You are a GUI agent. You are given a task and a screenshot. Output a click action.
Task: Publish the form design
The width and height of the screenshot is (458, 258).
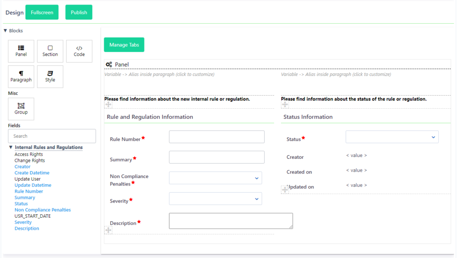coord(79,12)
